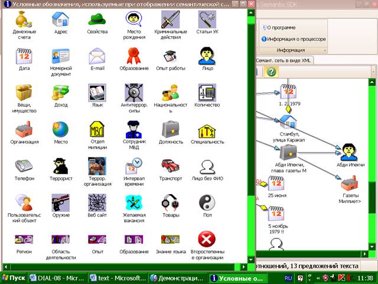
Task: Click the RU language indicator in tray
Action: (288, 278)
